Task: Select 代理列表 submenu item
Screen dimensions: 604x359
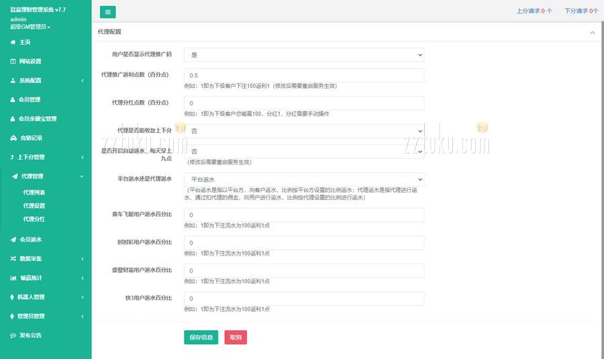Action: pos(34,193)
